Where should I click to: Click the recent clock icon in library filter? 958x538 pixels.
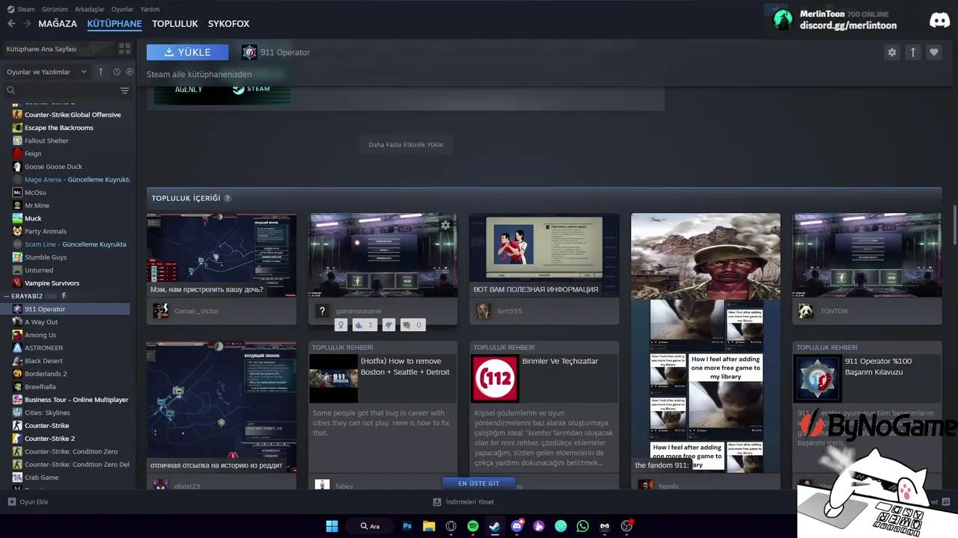click(x=117, y=72)
